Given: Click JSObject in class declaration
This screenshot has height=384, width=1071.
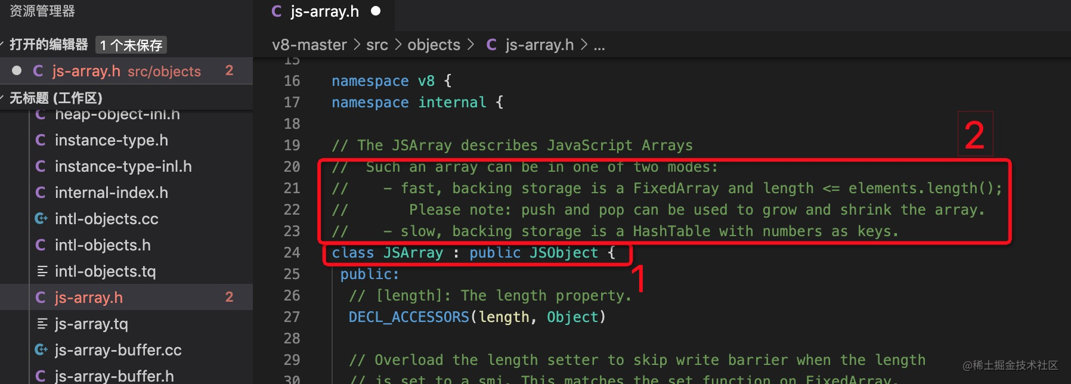Looking at the screenshot, I should click(564, 253).
